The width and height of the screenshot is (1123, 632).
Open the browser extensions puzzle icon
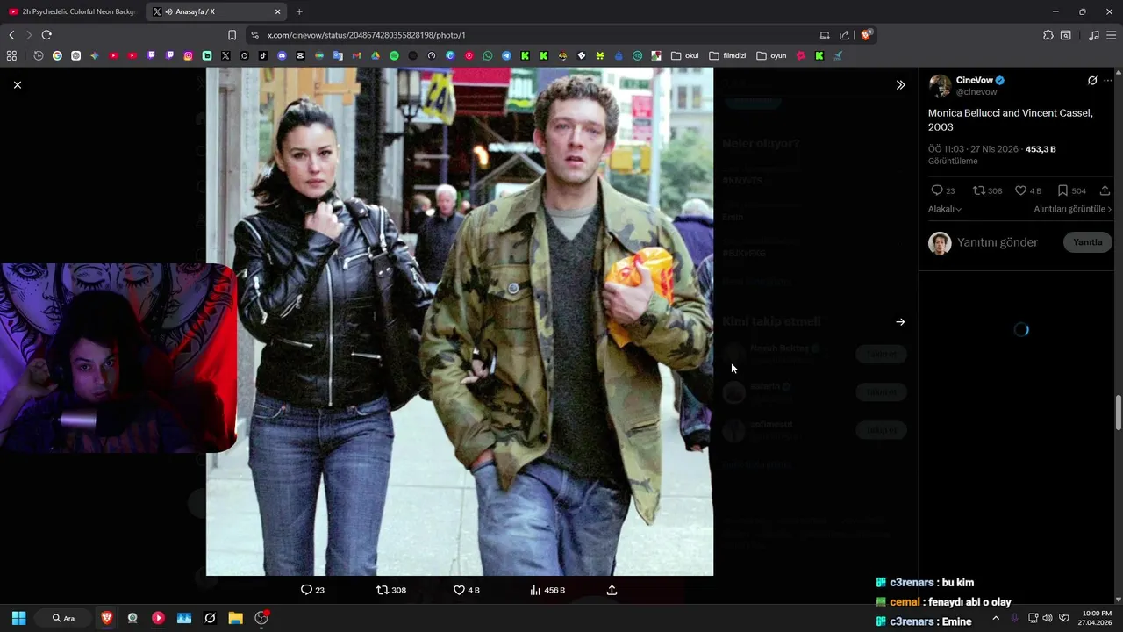1048,35
